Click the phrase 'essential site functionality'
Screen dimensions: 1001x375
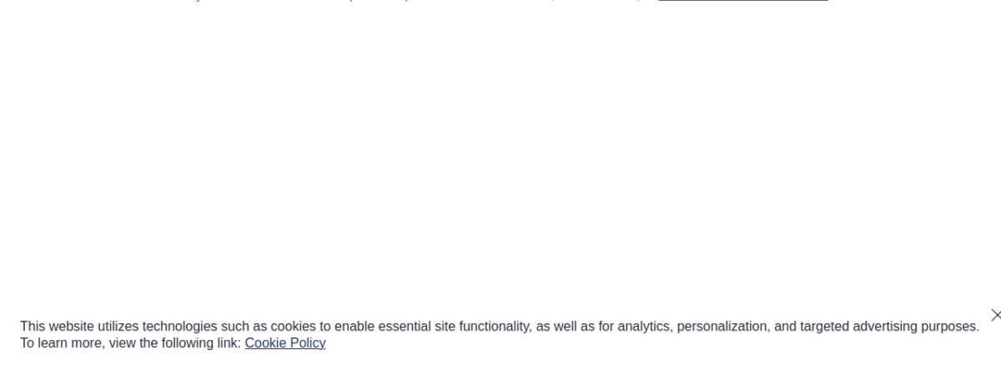pyautogui.click(x=449, y=327)
